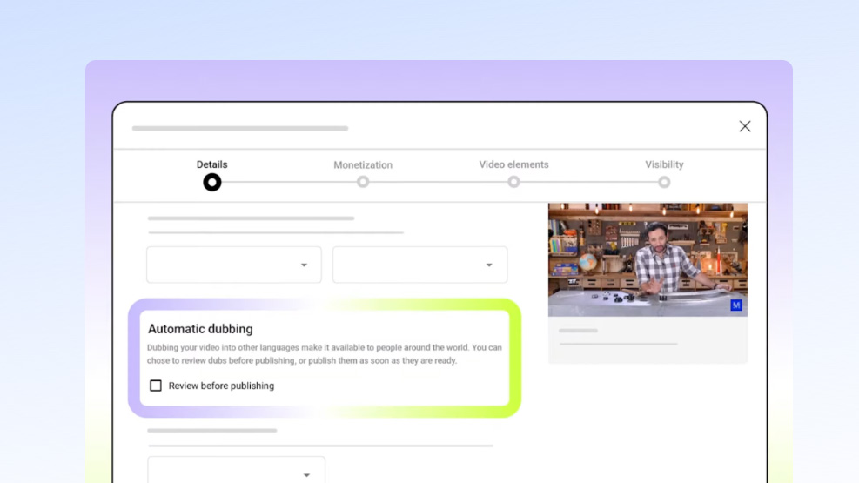The width and height of the screenshot is (859, 483).
Task: Jump to the Visibility step label
Action: (664, 164)
